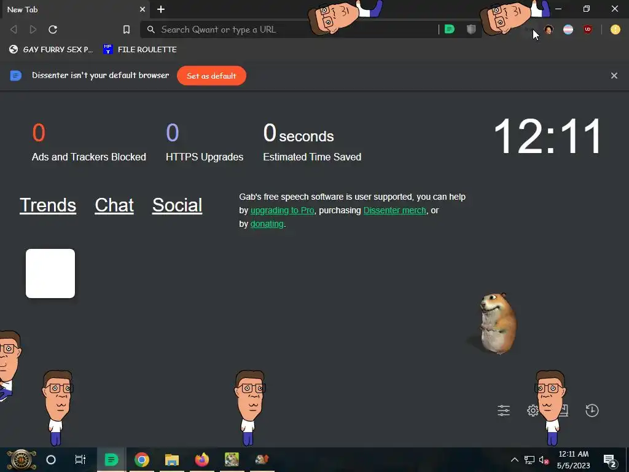Viewport: 629px width, 472px height.
Task: Open the green Dissenter comment icon in address bar
Action: tap(450, 29)
